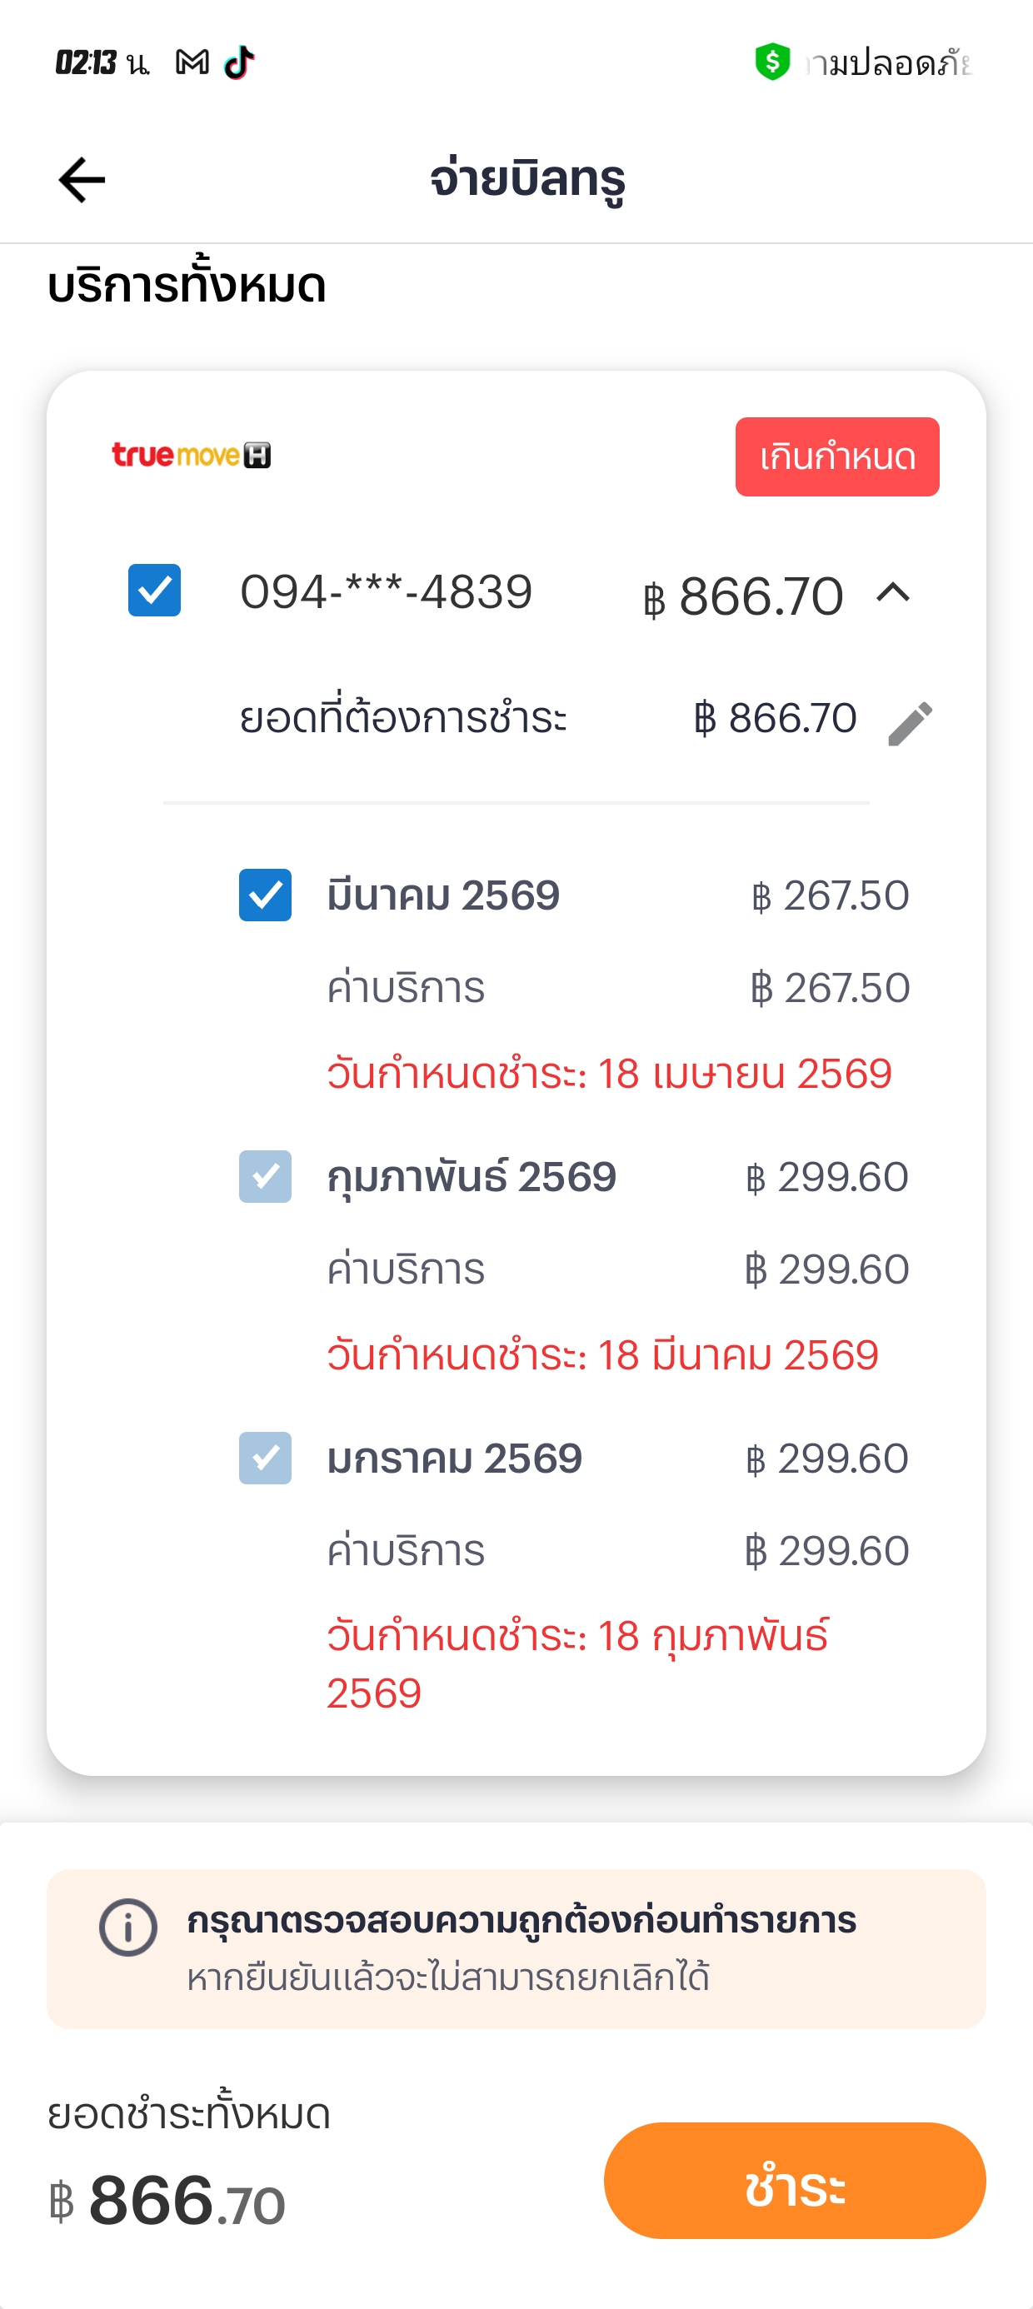The width and height of the screenshot is (1033, 2309).
Task: Tap the กุมภาพันธ์ 2569 bill amount ฿ 299.60
Action: click(826, 1178)
